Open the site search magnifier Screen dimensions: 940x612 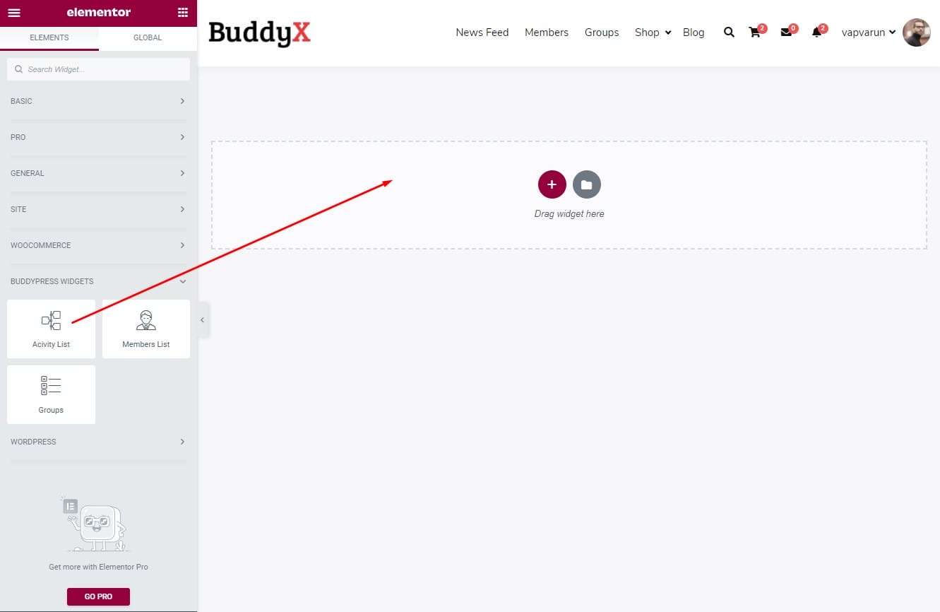729,32
